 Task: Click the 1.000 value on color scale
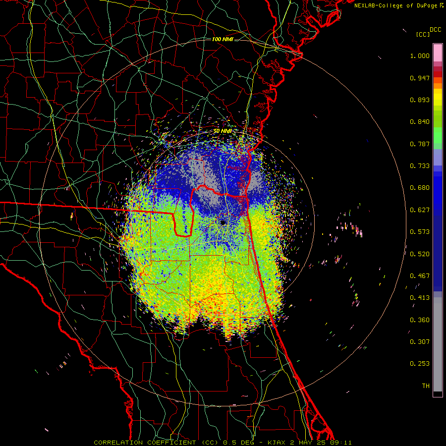tap(420, 56)
